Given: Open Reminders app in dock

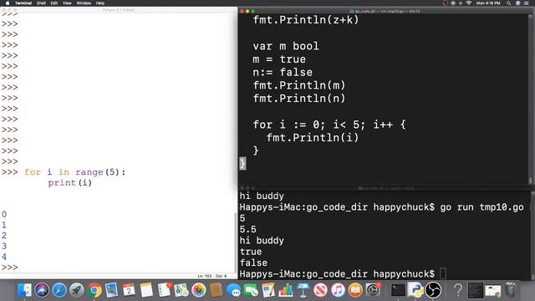Looking at the screenshot, I should tap(164, 290).
